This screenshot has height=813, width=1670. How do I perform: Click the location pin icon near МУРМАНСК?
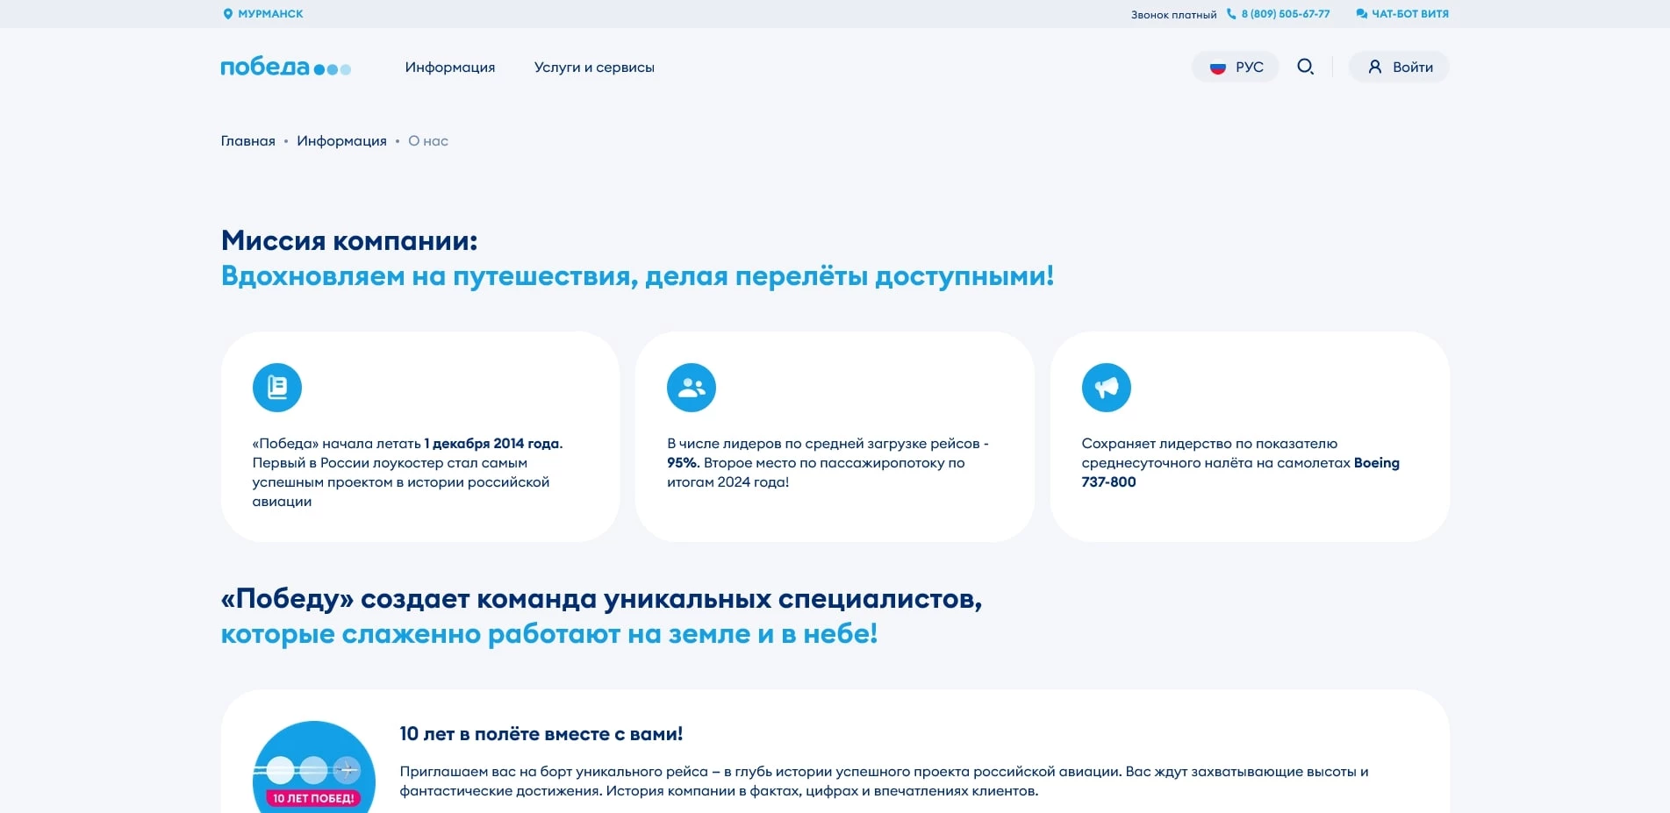[x=227, y=13]
